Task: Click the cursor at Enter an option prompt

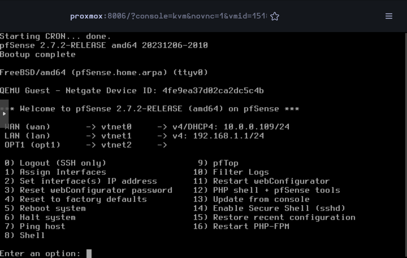Action: (89, 253)
